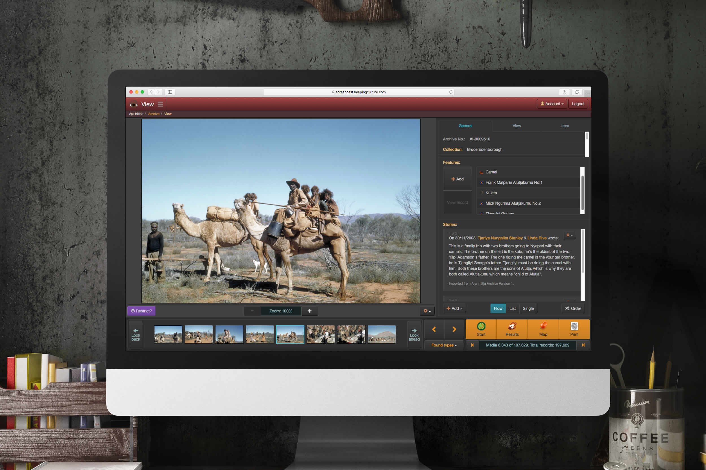Open the View tab in side panel
Image resolution: width=706 pixels, height=470 pixels.
pos(517,126)
